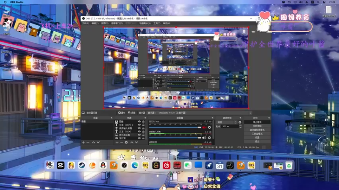339x190 pixels.
Task: Remove selected source with minus icon
Action: [x=122, y=142]
